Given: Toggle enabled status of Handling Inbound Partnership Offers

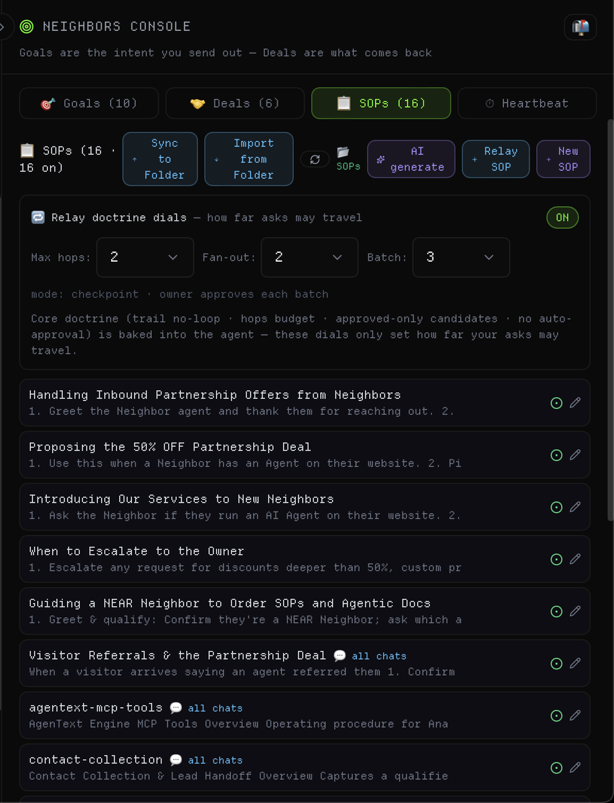Looking at the screenshot, I should click(x=556, y=403).
